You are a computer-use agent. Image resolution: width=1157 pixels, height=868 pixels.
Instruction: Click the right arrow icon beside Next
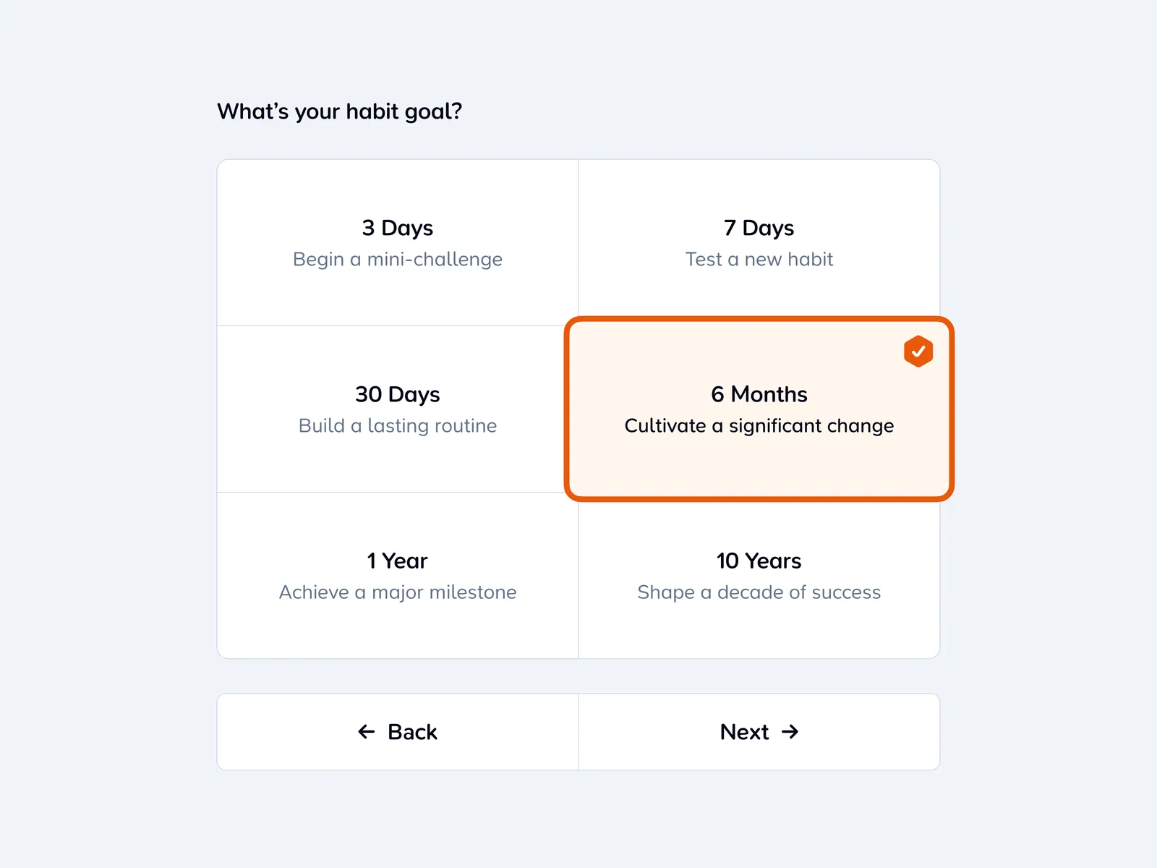coord(790,732)
